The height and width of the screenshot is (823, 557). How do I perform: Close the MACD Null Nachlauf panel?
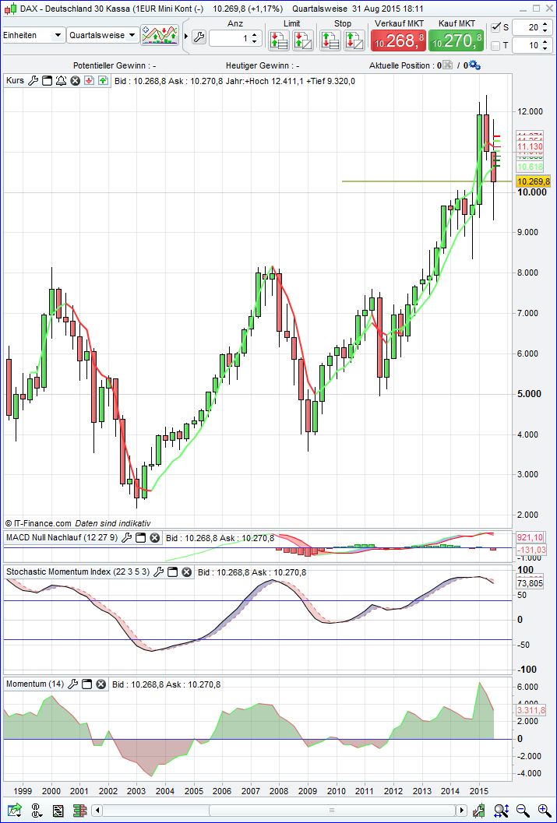(x=154, y=537)
